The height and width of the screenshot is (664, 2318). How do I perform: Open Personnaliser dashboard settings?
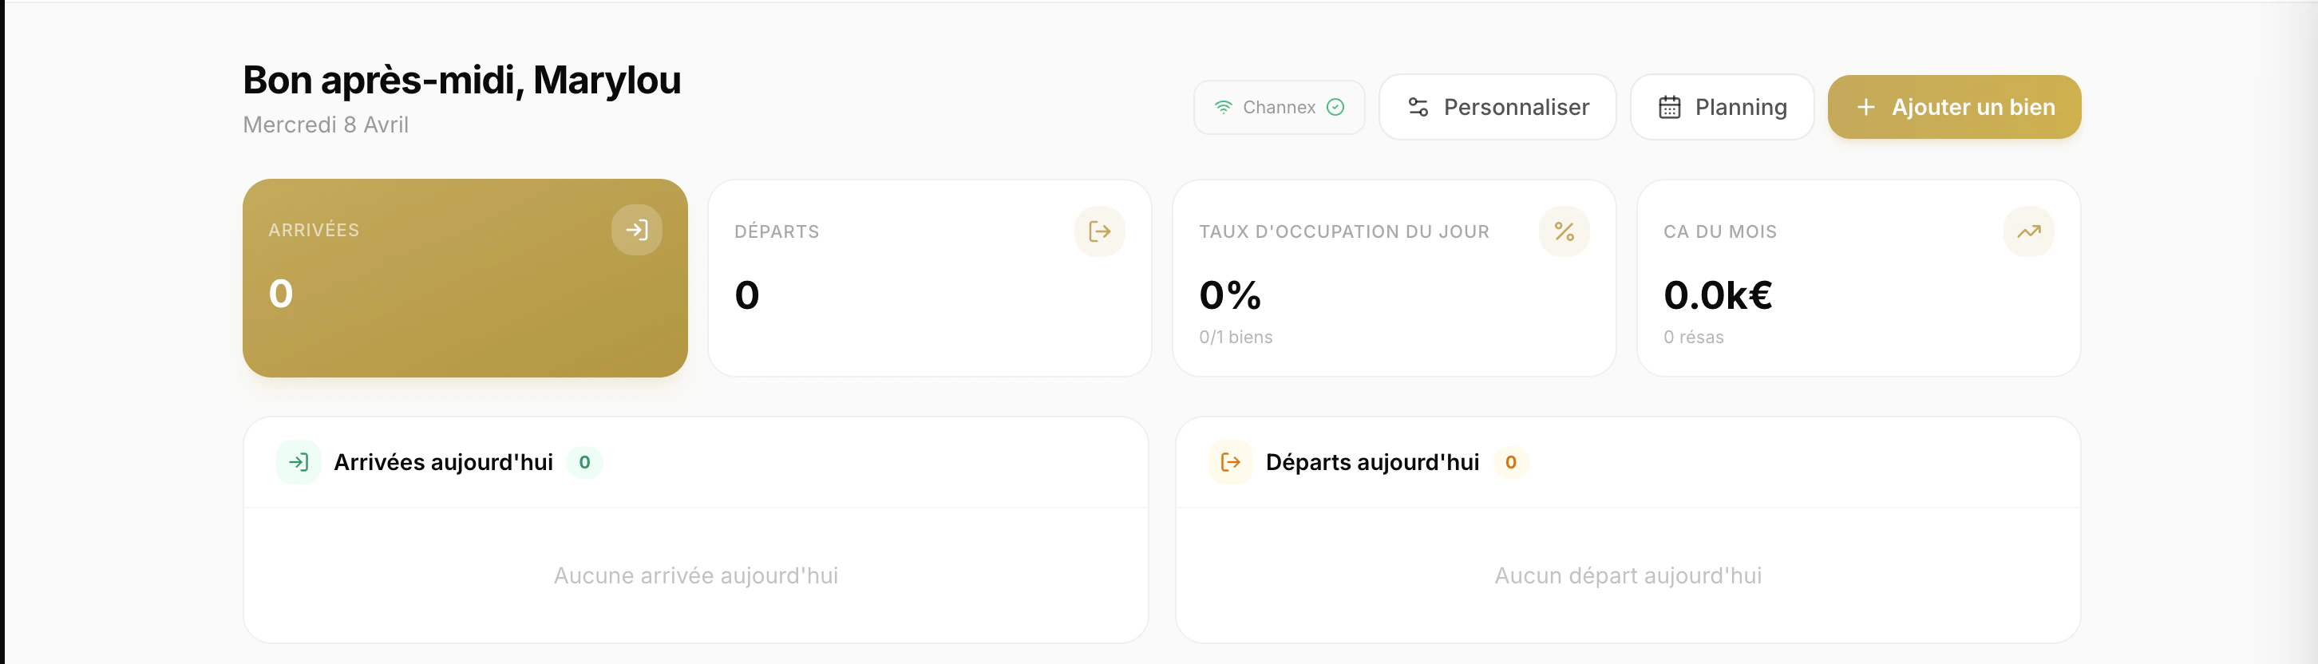(x=1497, y=108)
